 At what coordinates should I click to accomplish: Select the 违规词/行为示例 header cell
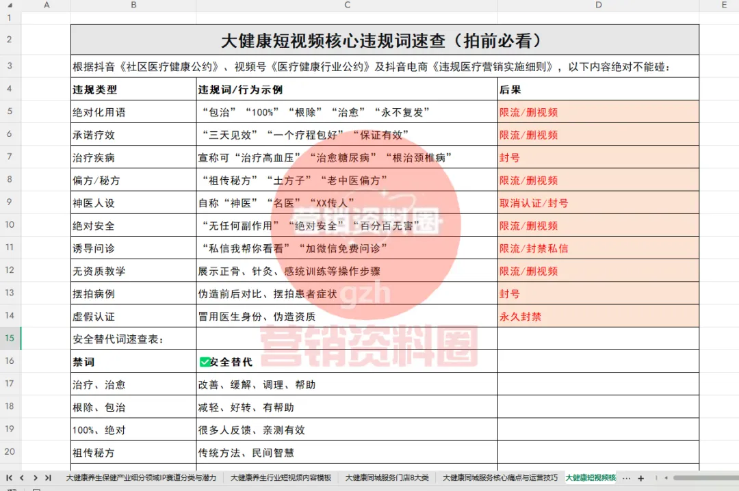pyautogui.click(x=347, y=89)
